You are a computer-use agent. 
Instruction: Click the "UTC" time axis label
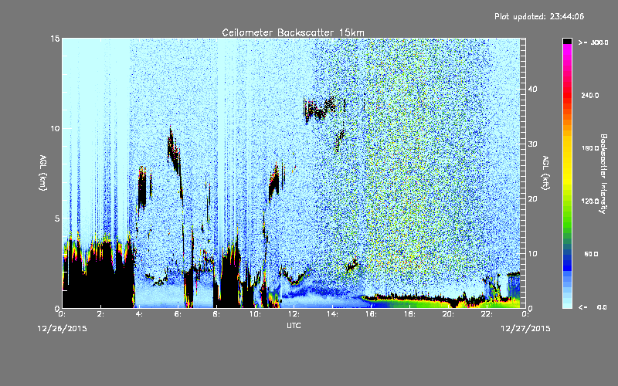click(x=294, y=325)
